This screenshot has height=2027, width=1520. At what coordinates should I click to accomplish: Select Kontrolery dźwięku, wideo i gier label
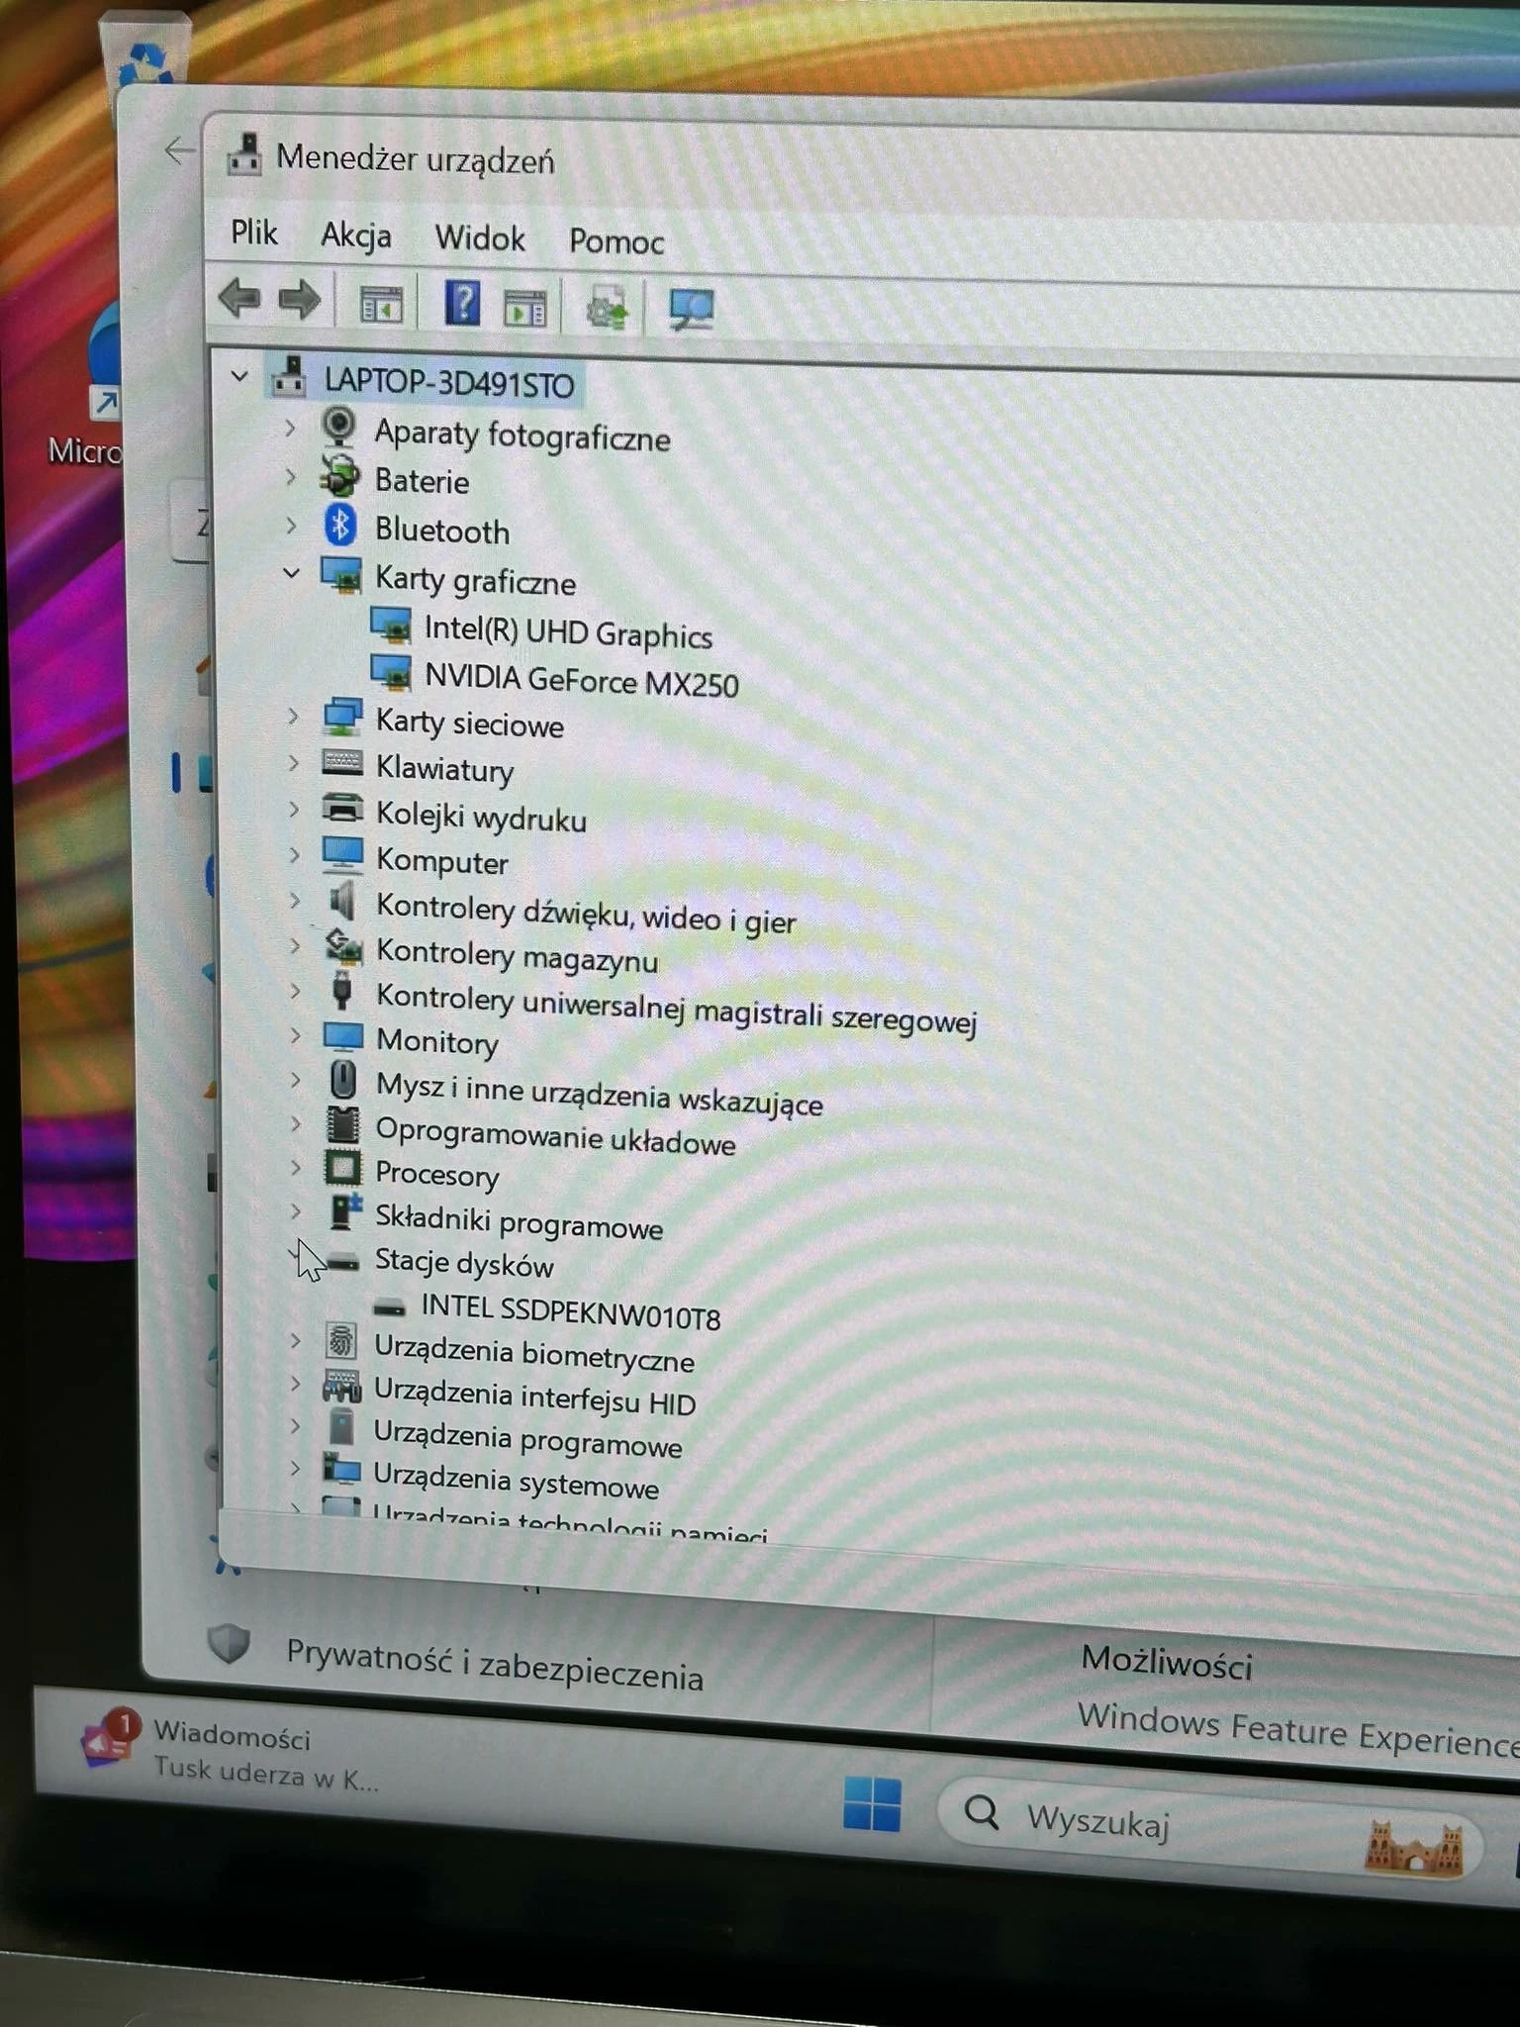(586, 914)
